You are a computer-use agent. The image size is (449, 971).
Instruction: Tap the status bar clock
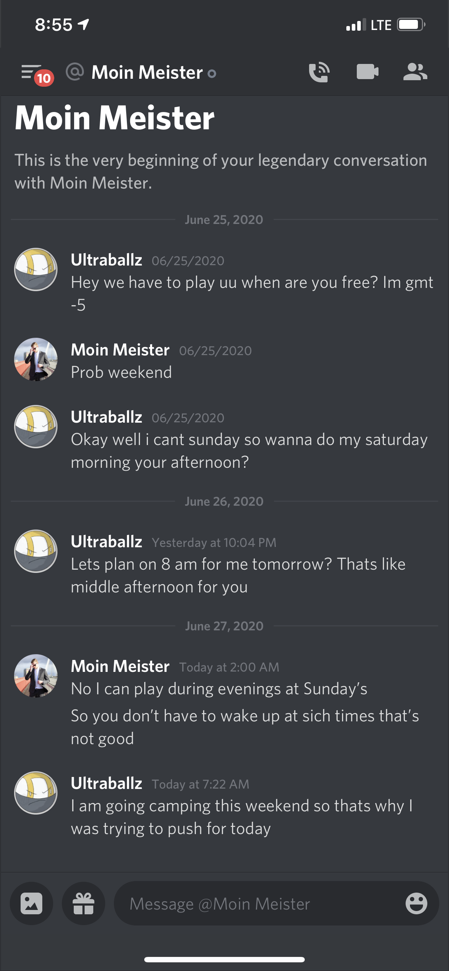tap(54, 25)
